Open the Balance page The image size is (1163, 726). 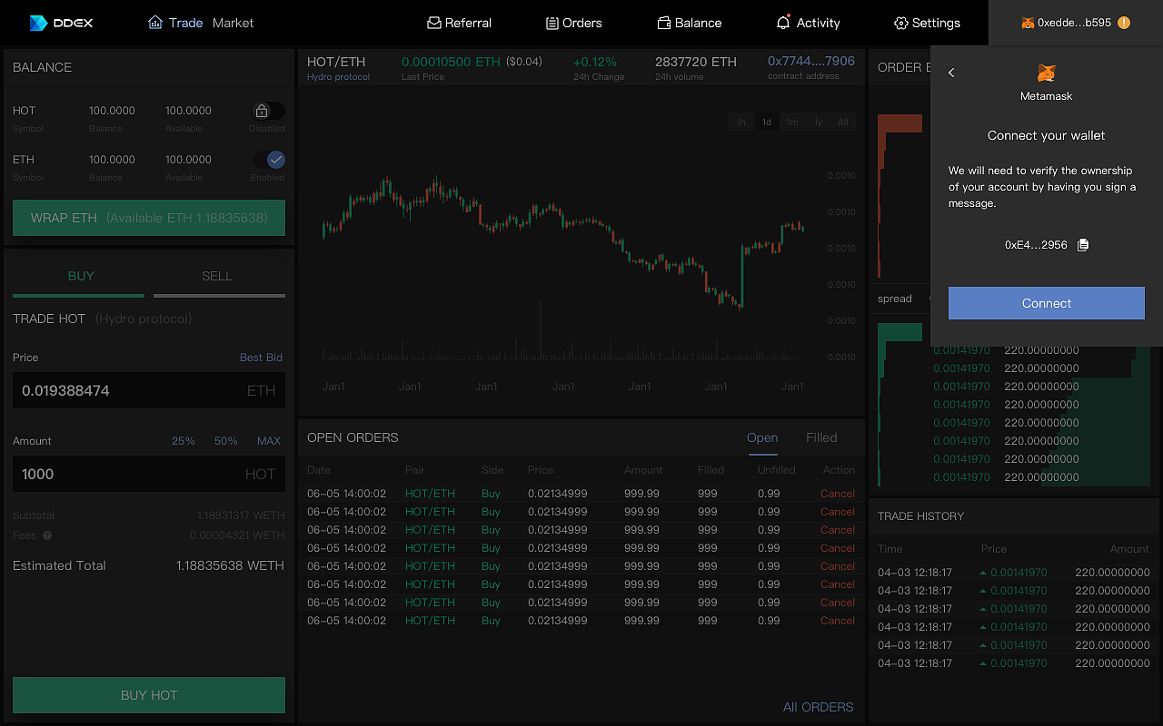[699, 23]
